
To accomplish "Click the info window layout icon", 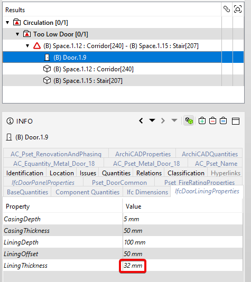I will [236, 121].
